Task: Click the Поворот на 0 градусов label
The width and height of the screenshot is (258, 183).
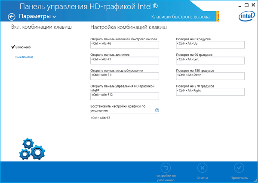Action: point(193,39)
